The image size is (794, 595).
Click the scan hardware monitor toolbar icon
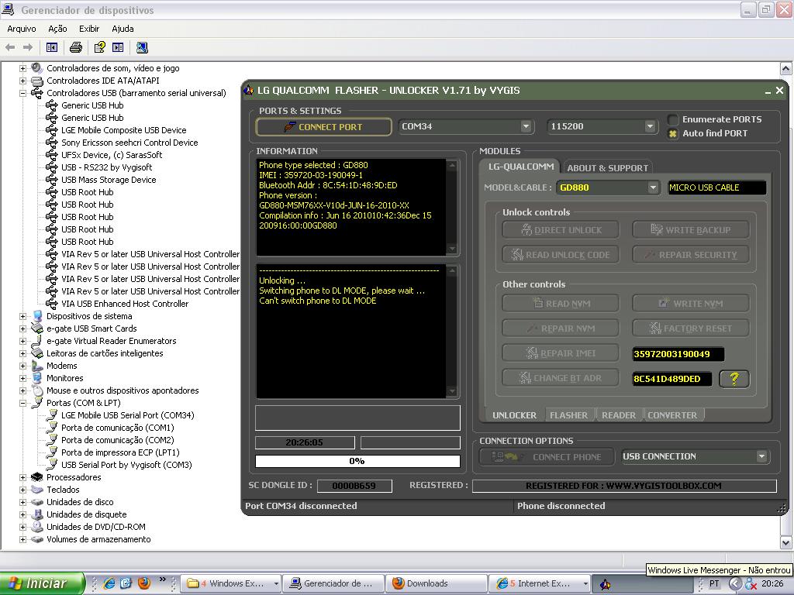click(143, 47)
